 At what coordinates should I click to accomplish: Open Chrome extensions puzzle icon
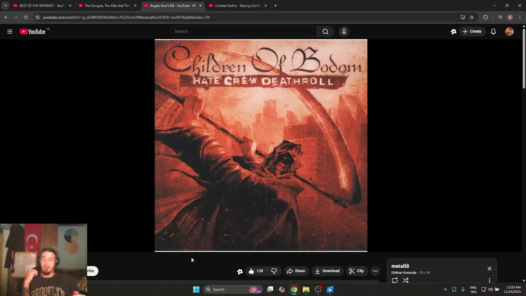tap(486, 17)
